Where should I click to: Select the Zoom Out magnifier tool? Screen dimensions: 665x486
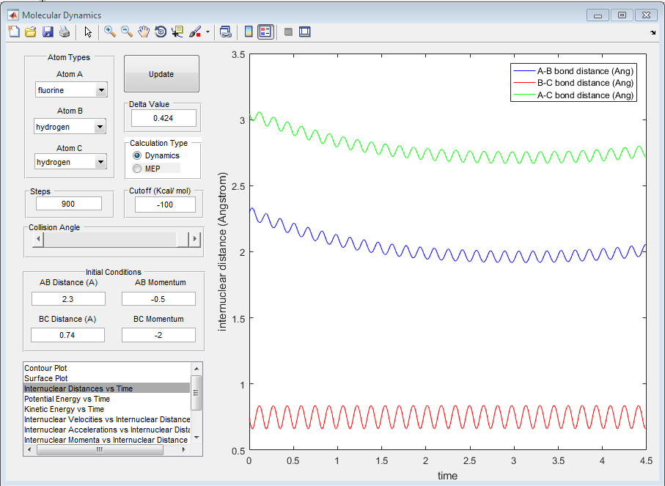tap(127, 32)
